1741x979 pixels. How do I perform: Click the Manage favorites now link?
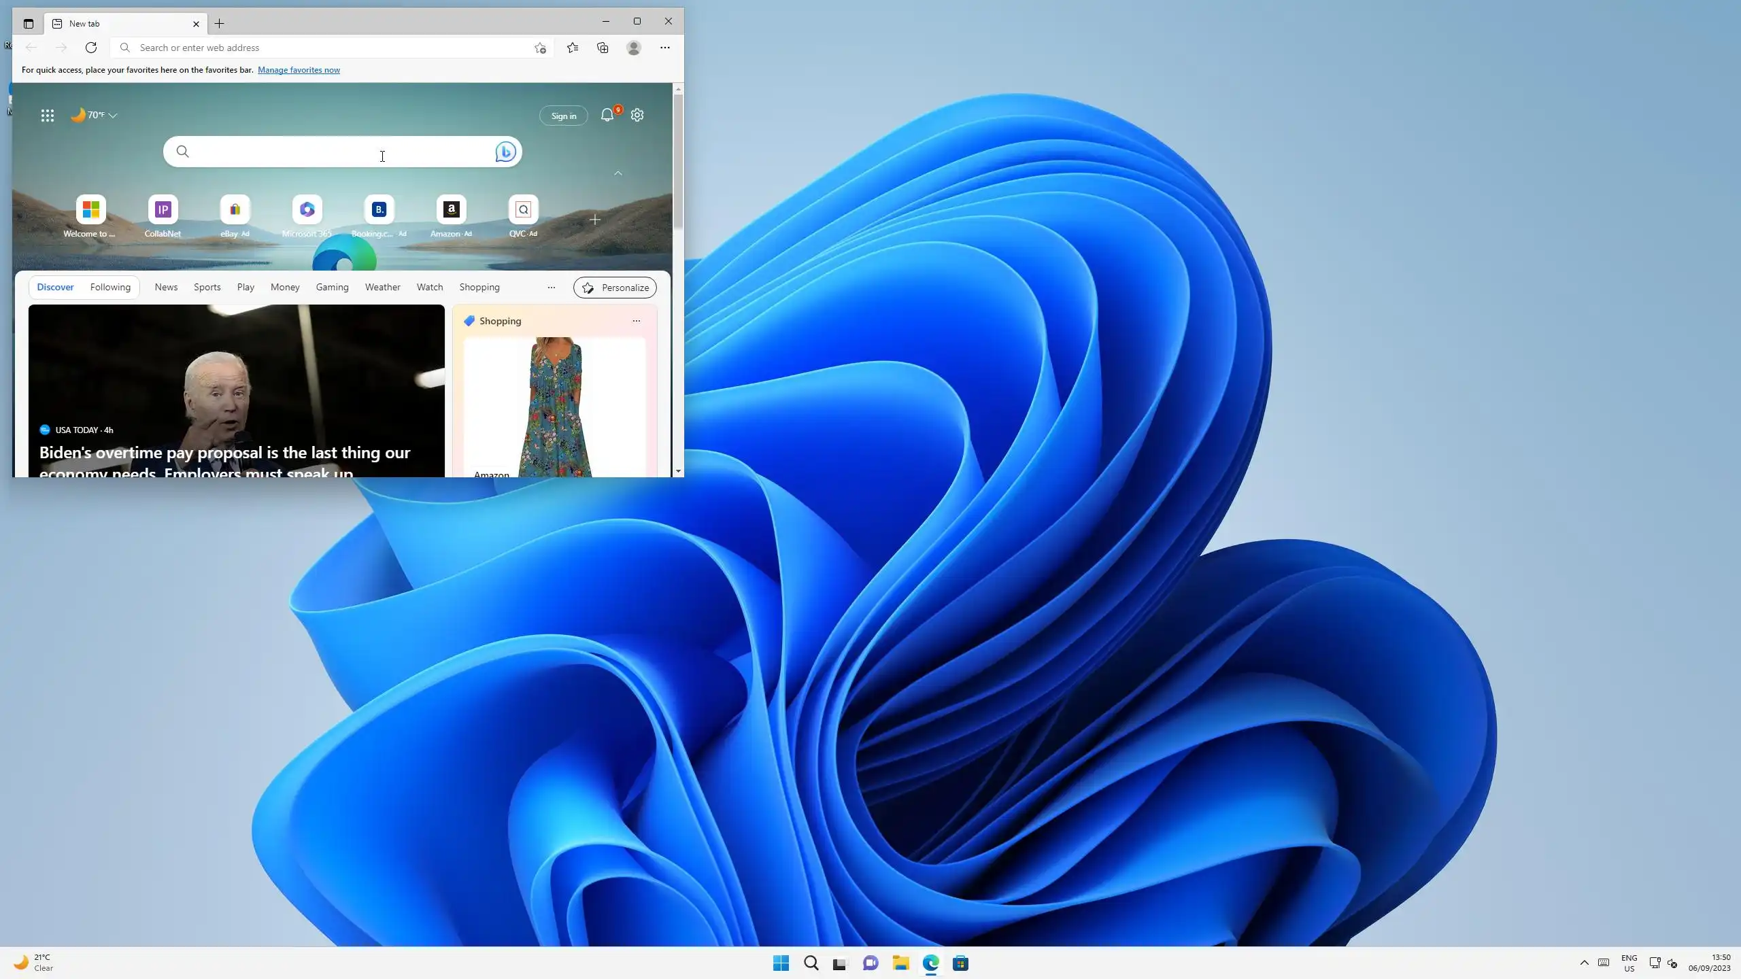point(299,70)
